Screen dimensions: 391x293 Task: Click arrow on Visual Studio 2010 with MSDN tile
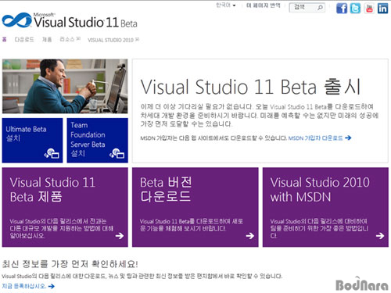380,236
